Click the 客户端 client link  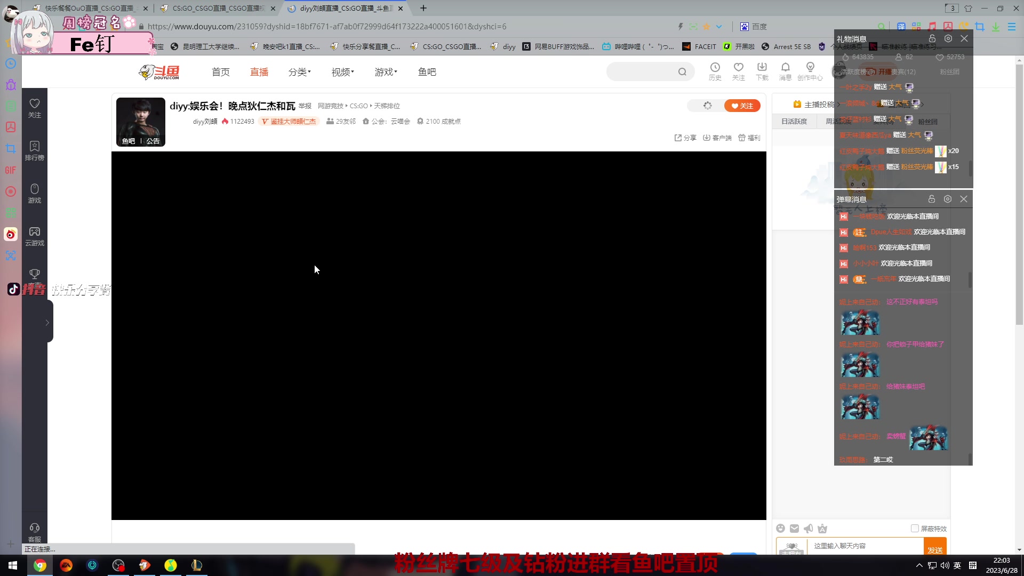pos(717,138)
